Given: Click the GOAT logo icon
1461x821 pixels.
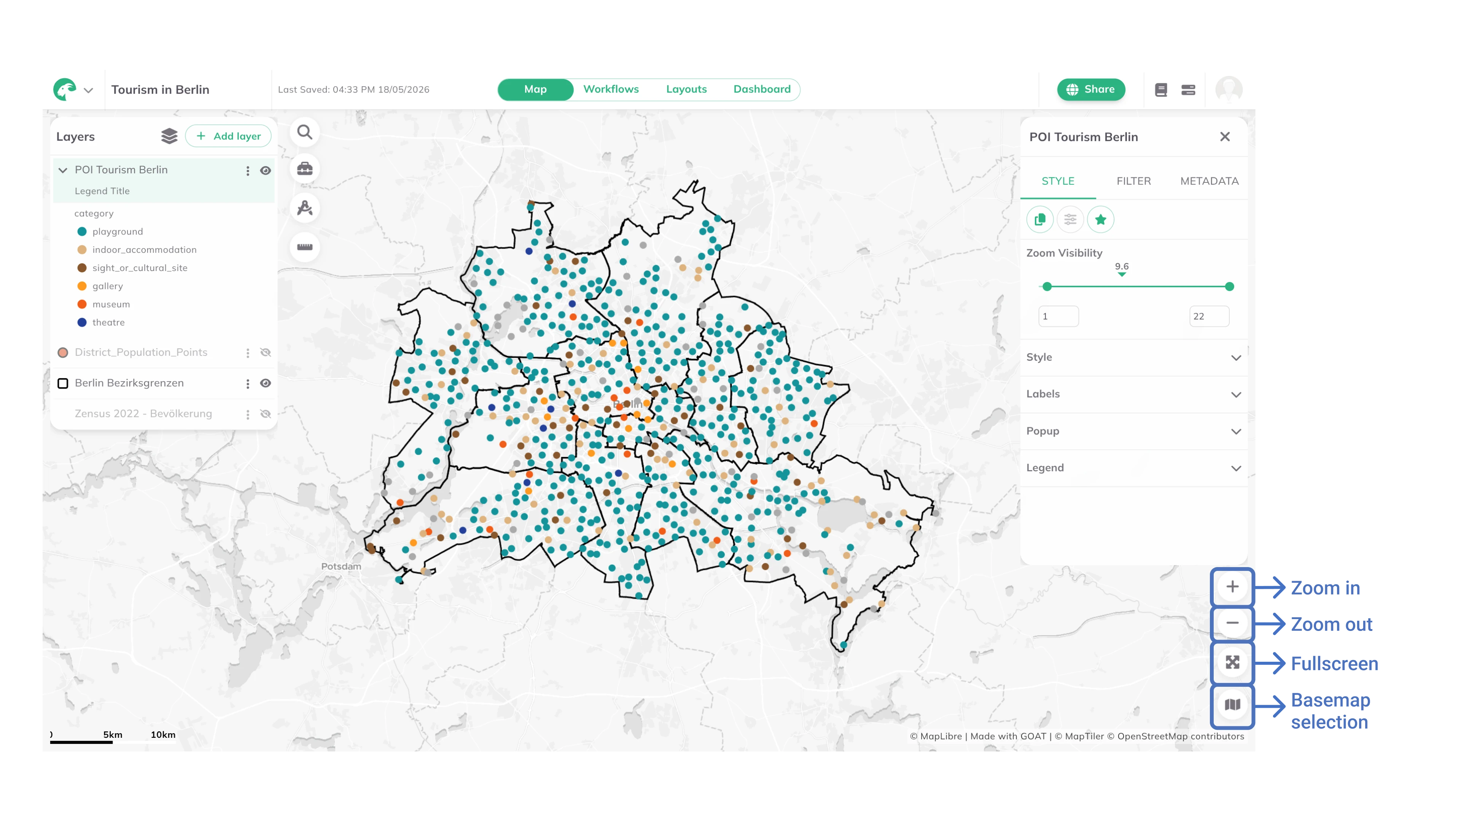Looking at the screenshot, I should pos(65,90).
